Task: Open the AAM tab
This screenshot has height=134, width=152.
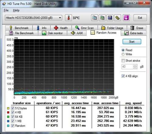Action: [x=77, y=33]
